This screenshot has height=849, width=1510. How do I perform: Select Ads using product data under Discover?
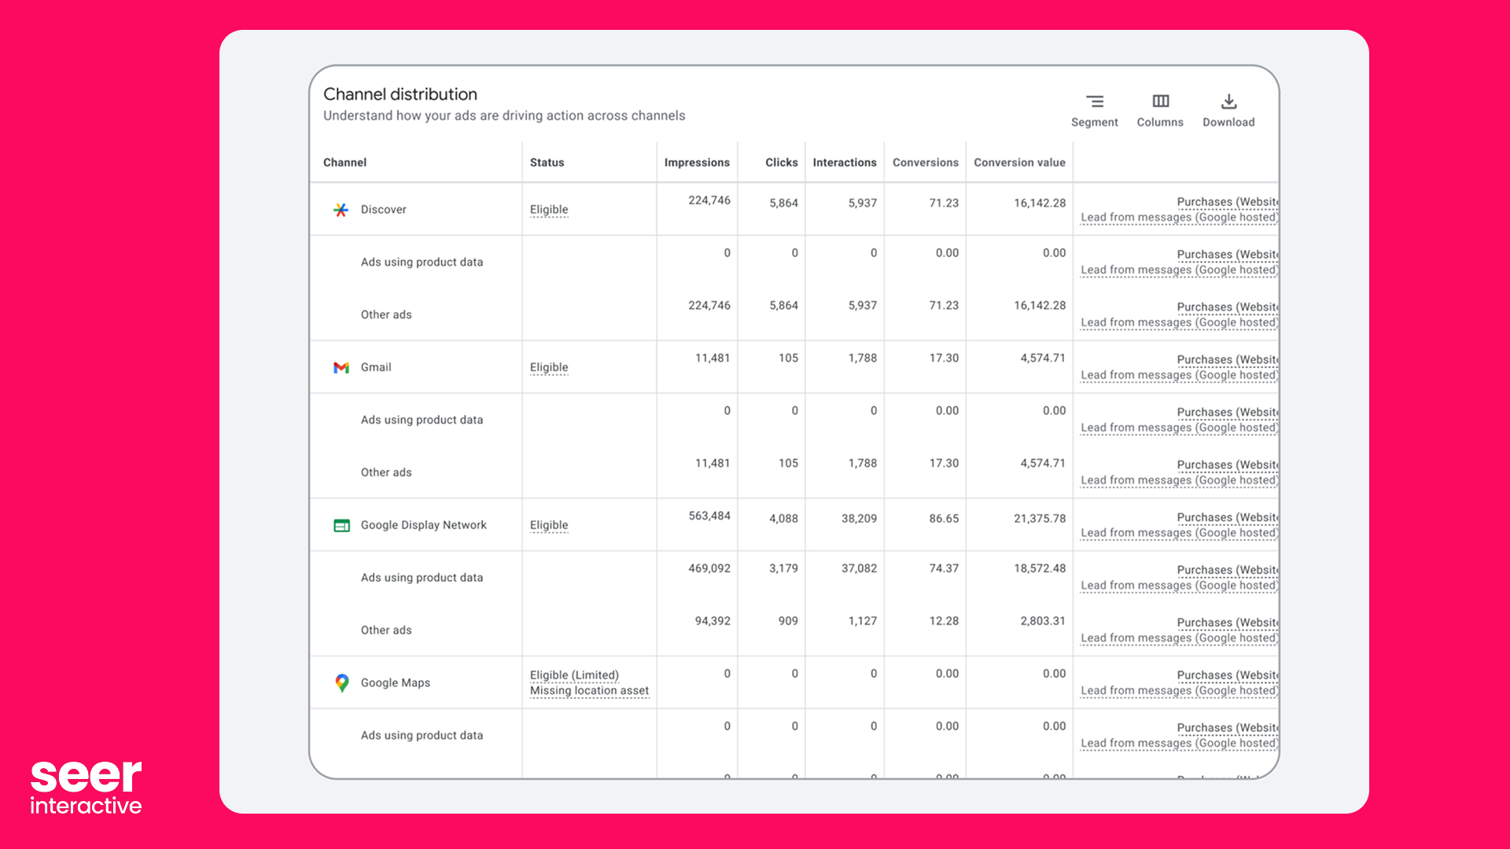[422, 263]
